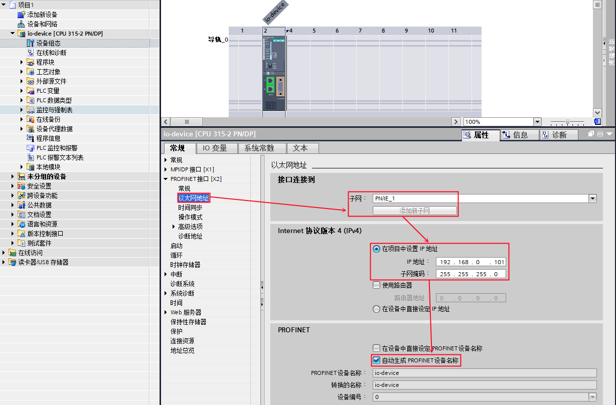
Task: Click the device view horizontal scrollbar thumb
Action: point(187,122)
